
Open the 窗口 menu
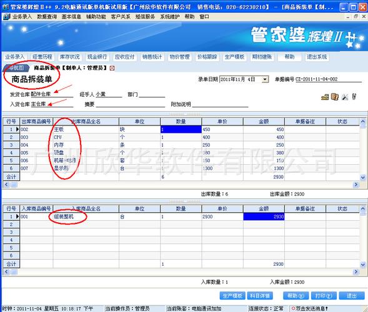pos(204,17)
